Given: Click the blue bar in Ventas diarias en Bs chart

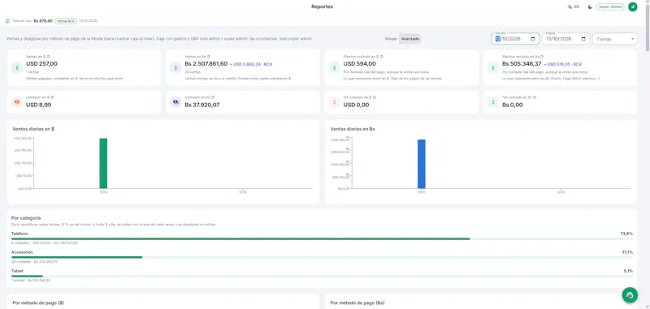Looking at the screenshot, I should pyautogui.click(x=422, y=164).
